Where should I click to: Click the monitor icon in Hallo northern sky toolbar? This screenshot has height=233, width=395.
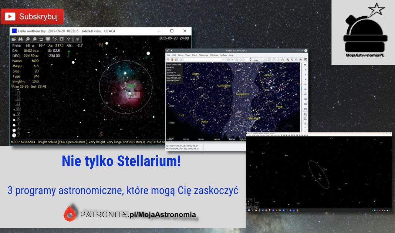pyautogui.click(x=48, y=39)
